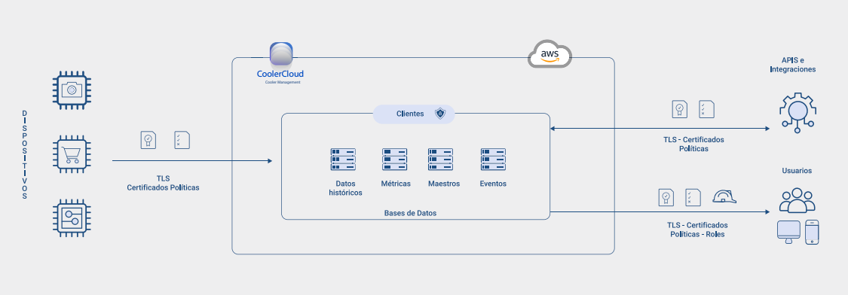Click the APIs gear integration icon
848x295 pixels.
point(797,112)
